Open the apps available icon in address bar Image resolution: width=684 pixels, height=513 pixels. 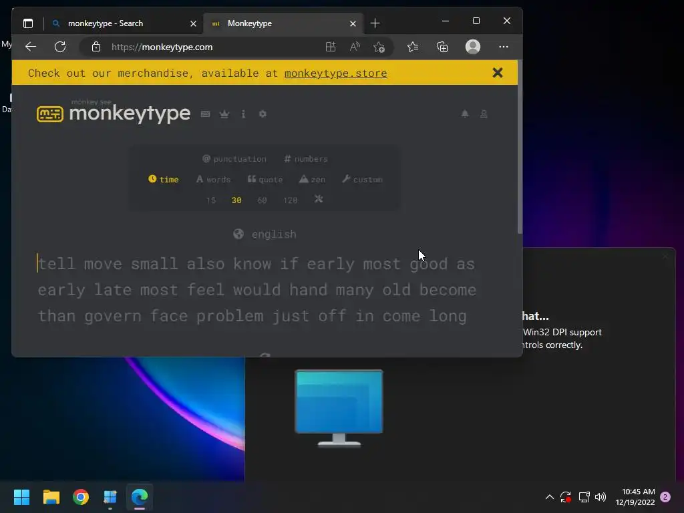coord(331,47)
